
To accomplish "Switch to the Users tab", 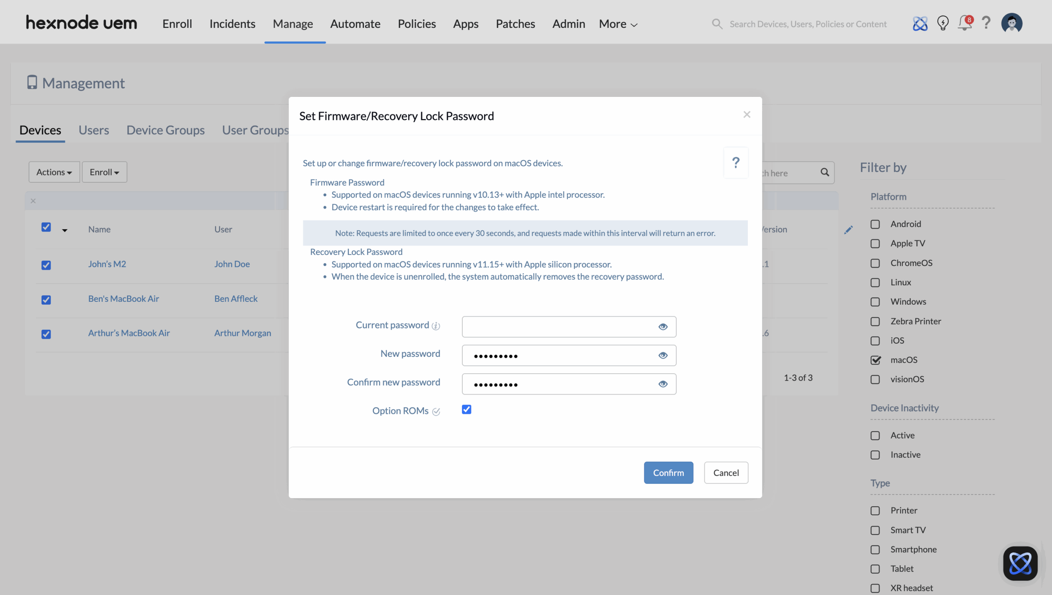I will pos(94,130).
